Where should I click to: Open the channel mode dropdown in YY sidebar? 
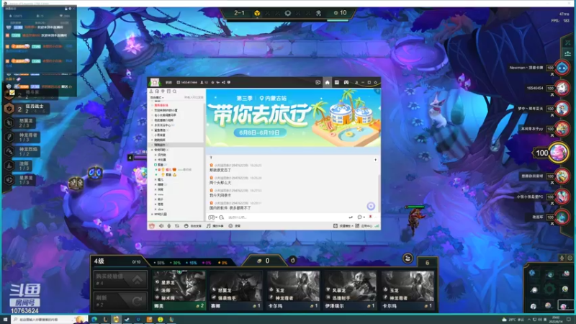(x=157, y=97)
